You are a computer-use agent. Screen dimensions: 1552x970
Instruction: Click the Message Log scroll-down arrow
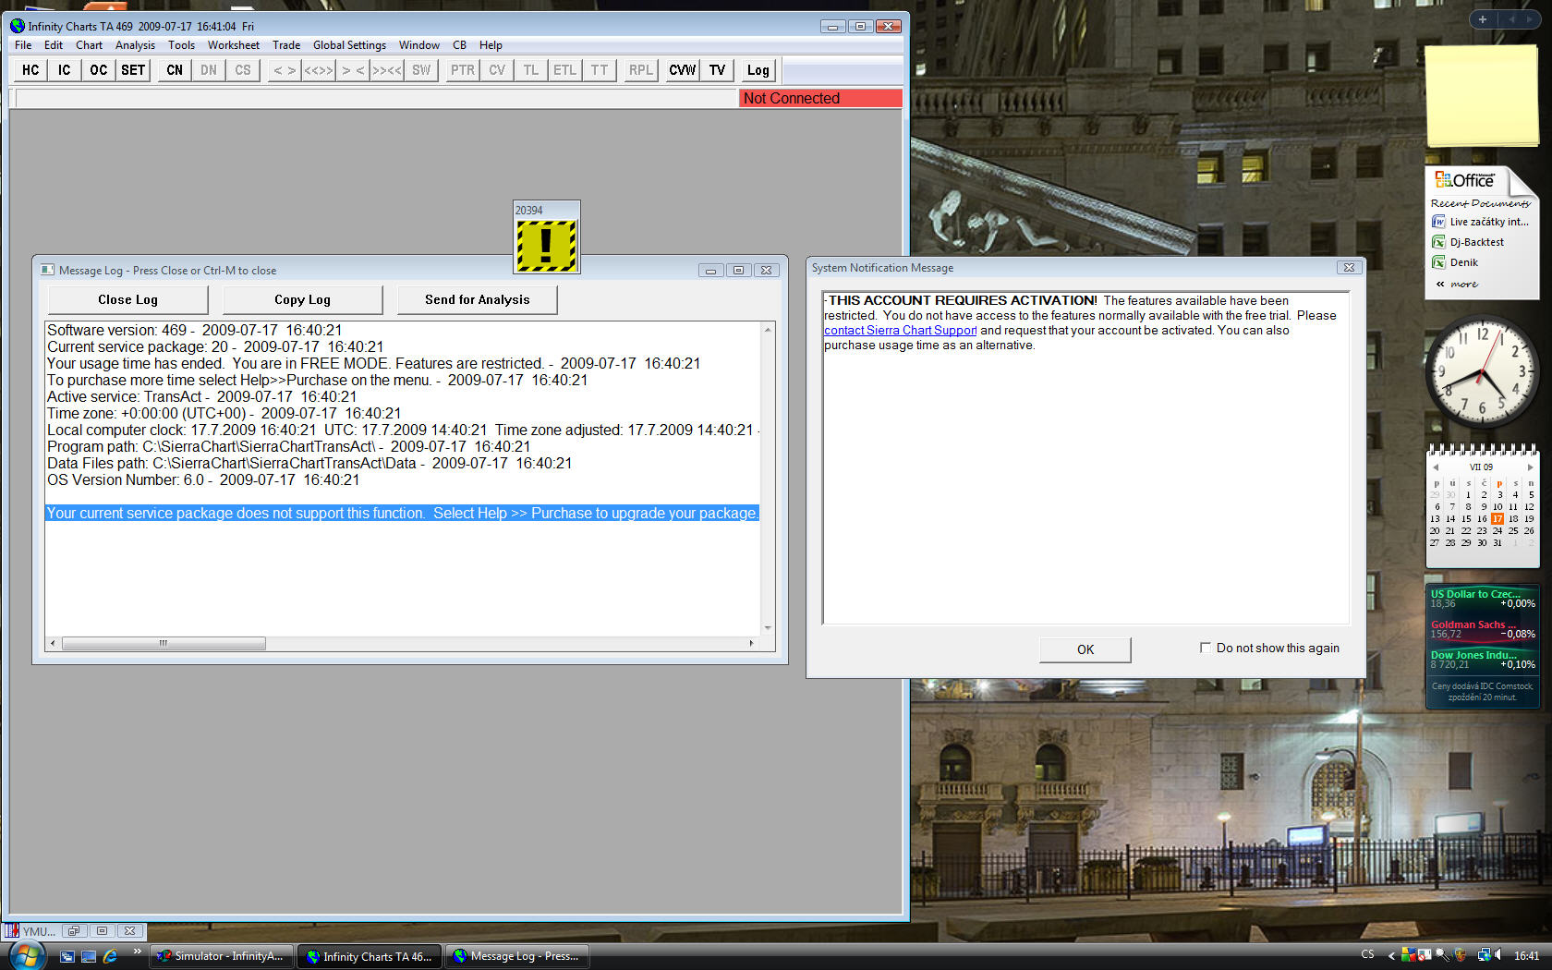[768, 628]
